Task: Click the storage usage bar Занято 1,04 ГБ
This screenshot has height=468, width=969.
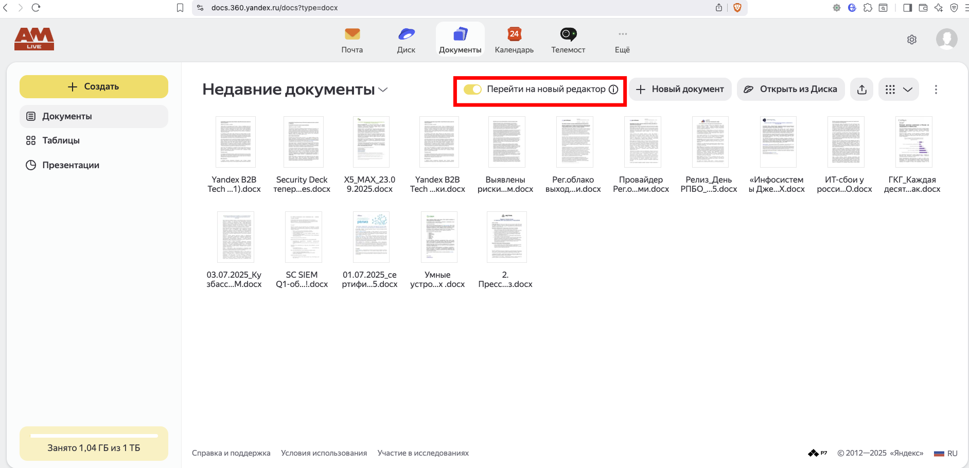Action: pos(94,443)
